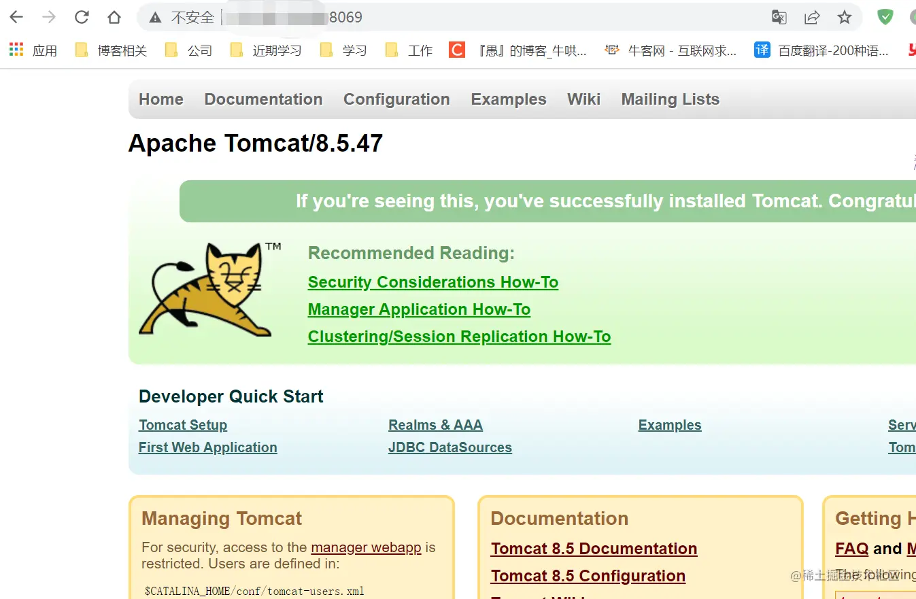The width and height of the screenshot is (916, 599).
Task: Open the 近期学习 bookmark folder
Action: 266,50
